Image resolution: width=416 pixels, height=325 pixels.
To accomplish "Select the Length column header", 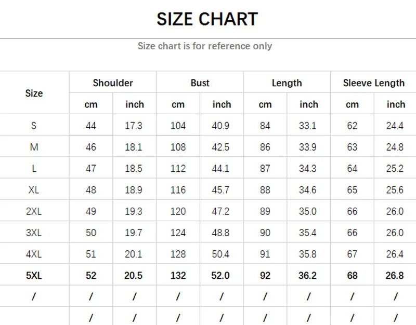I will [x=287, y=83].
